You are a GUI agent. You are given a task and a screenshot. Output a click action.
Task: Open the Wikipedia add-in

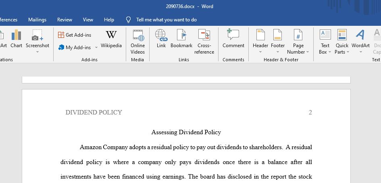point(111,39)
